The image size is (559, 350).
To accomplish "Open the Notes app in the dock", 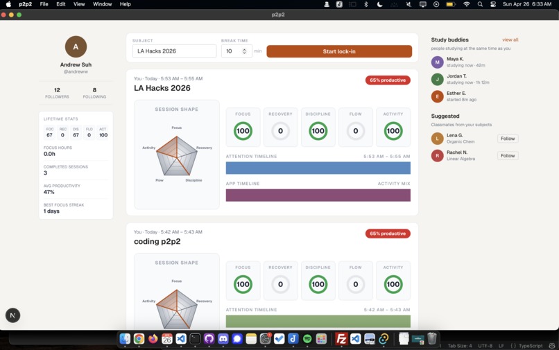I will 251,338.
